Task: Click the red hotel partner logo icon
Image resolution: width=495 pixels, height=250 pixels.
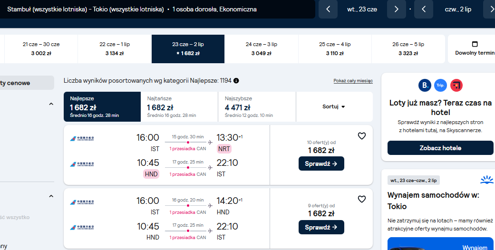Action: pyautogui.click(x=456, y=85)
